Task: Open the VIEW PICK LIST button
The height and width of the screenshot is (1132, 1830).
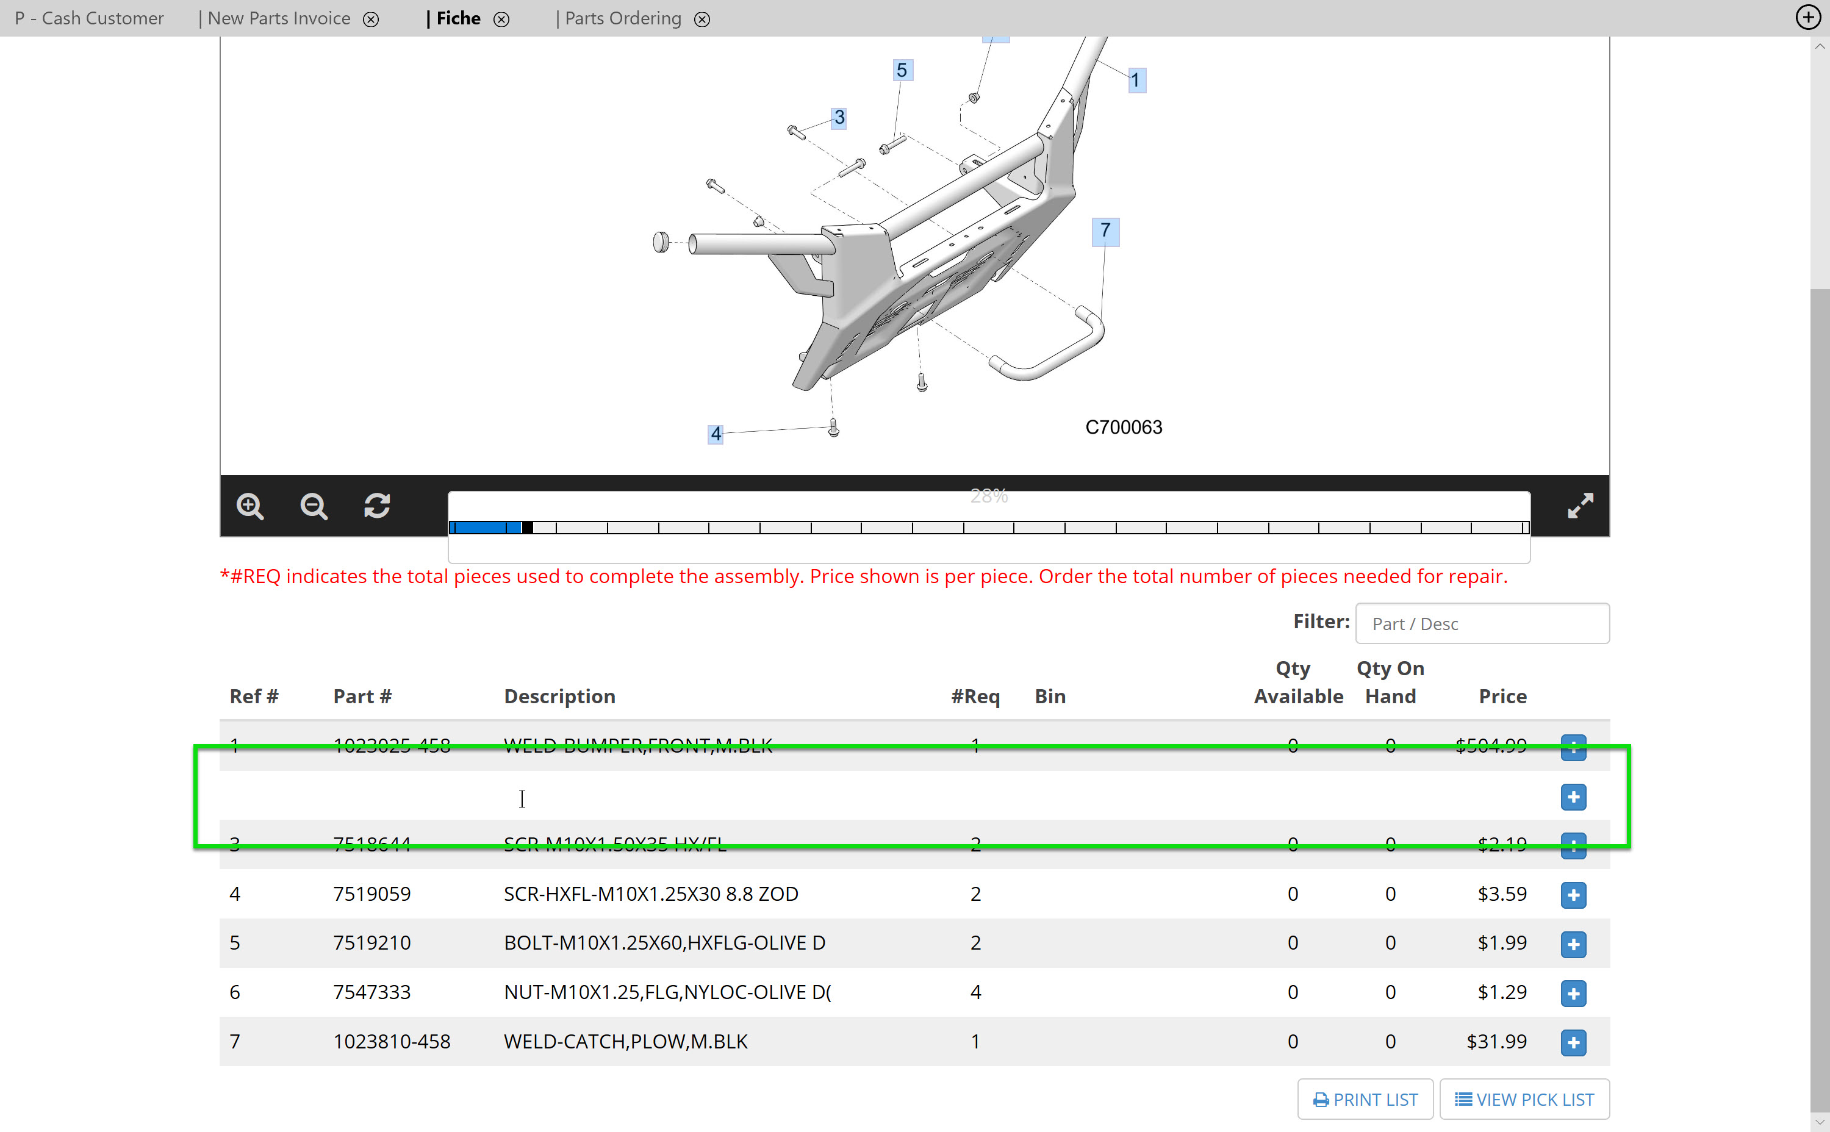Action: [1524, 1099]
